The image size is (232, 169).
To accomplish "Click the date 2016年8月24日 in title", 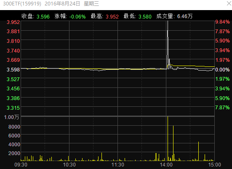I will click(62, 4).
